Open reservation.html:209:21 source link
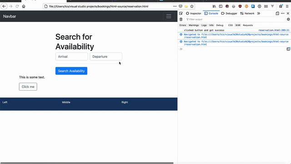The width and height of the screenshot is (291, 164). 274,30
